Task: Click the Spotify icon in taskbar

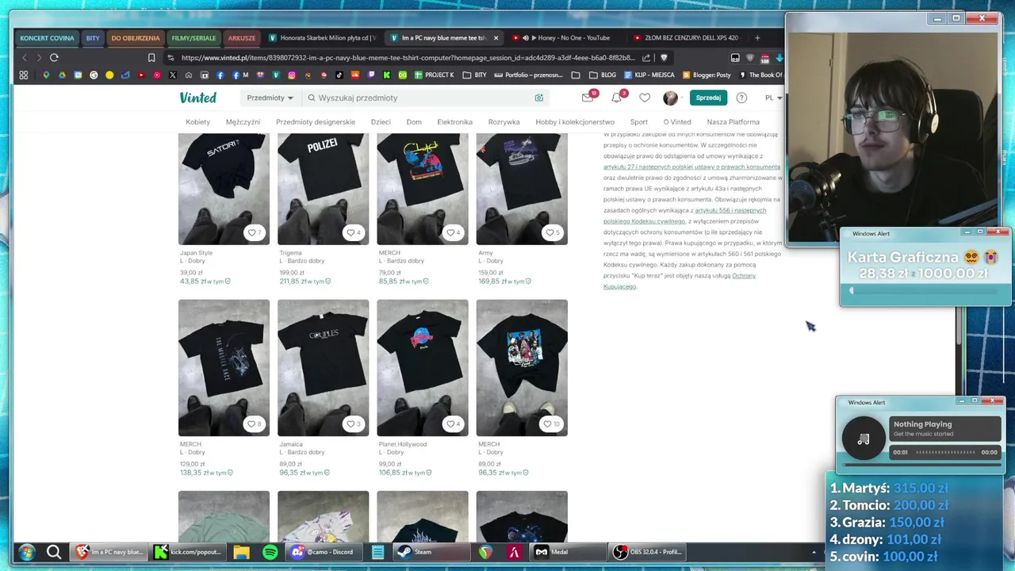Action: pyautogui.click(x=270, y=552)
